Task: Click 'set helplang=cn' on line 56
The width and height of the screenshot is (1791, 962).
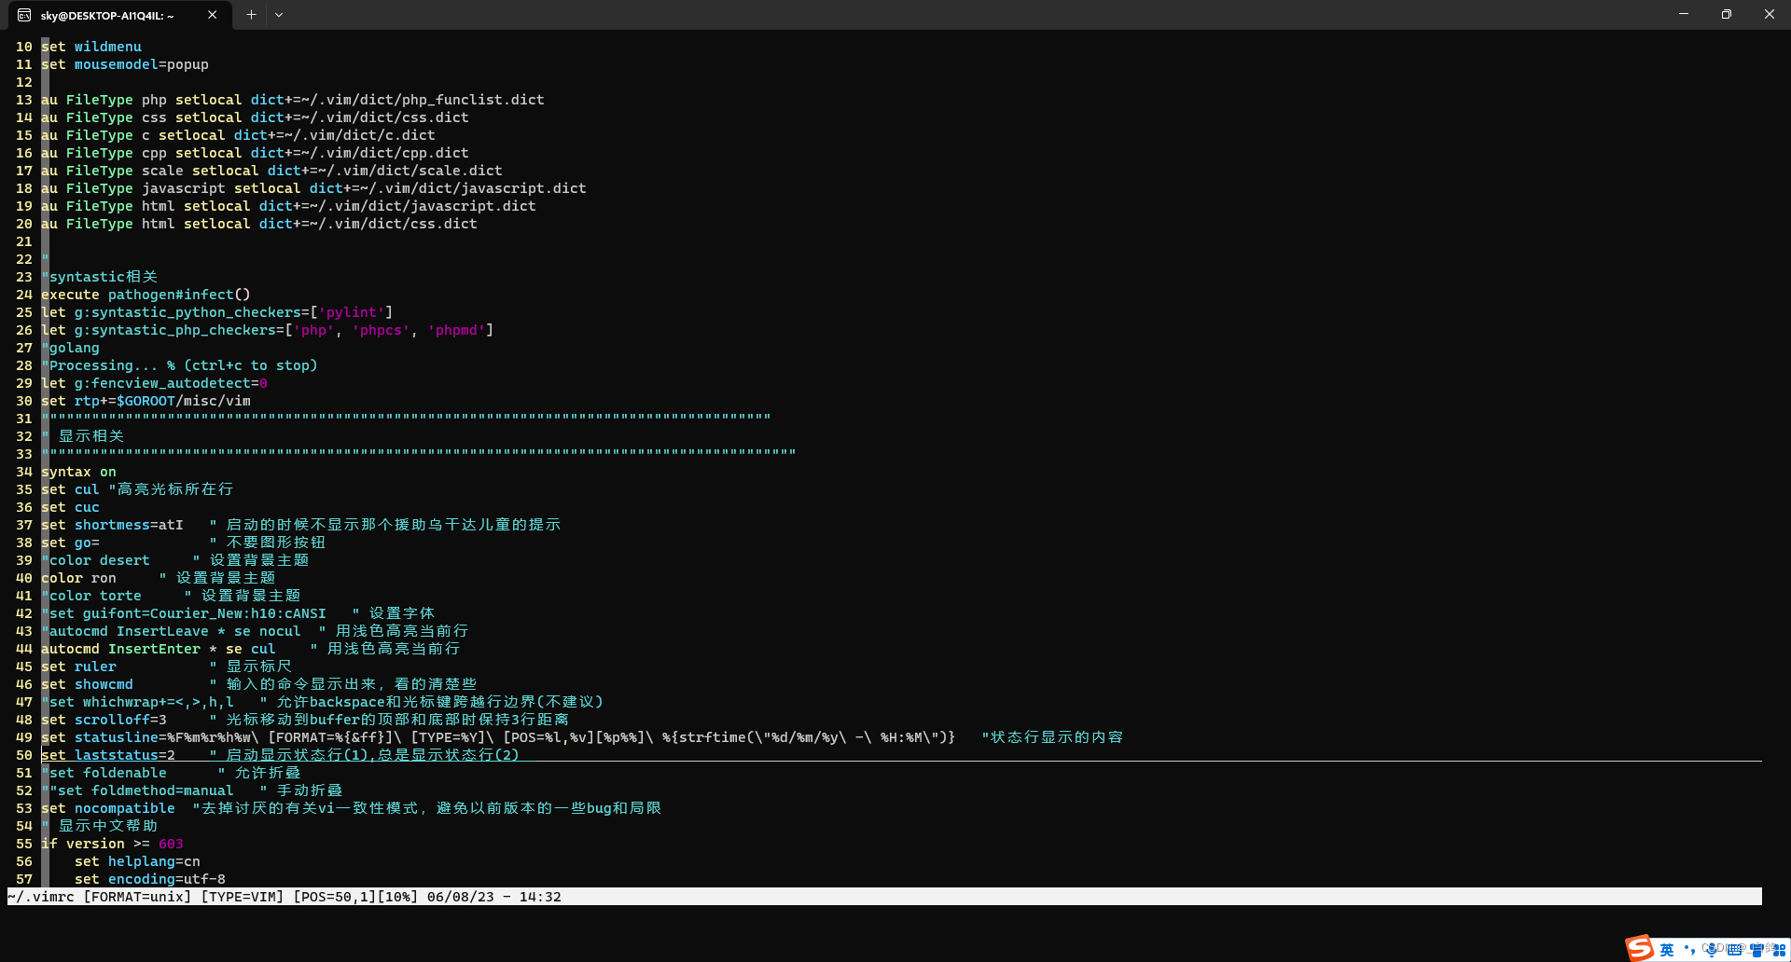Action: [137, 861]
